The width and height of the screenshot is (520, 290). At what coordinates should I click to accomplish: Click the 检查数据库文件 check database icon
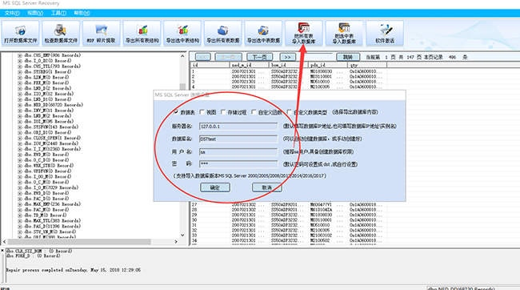click(61, 33)
